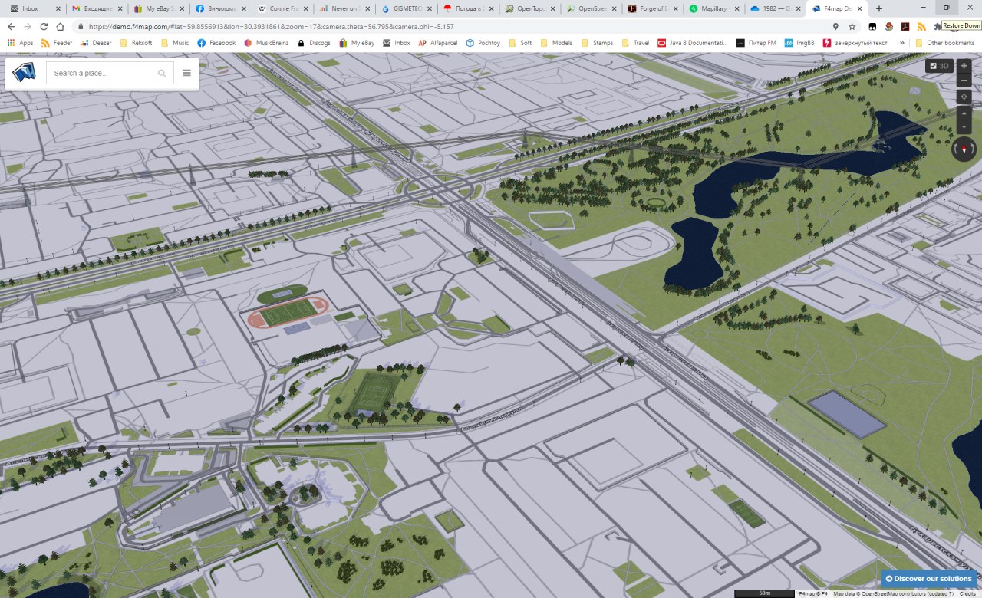Expand the Travel bookmark folder
This screenshot has width=982, height=598.
tap(636, 43)
